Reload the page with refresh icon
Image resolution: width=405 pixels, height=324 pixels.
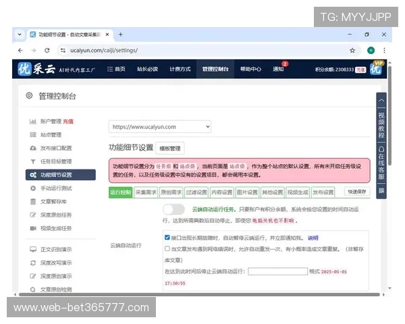click(47, 51)
